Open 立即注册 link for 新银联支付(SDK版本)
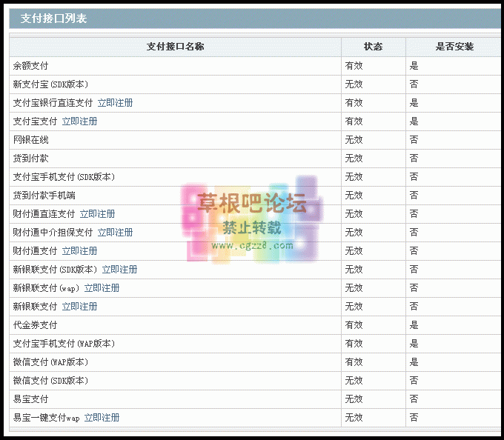Image resolution: width=504 pixels, height=440 pixels. tap(119, 270)
